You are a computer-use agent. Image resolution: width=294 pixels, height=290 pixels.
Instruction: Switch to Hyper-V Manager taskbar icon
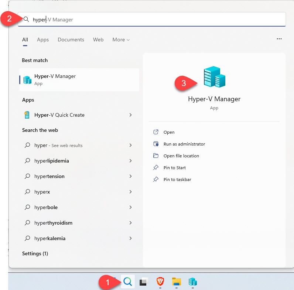(x=193, y=282)
